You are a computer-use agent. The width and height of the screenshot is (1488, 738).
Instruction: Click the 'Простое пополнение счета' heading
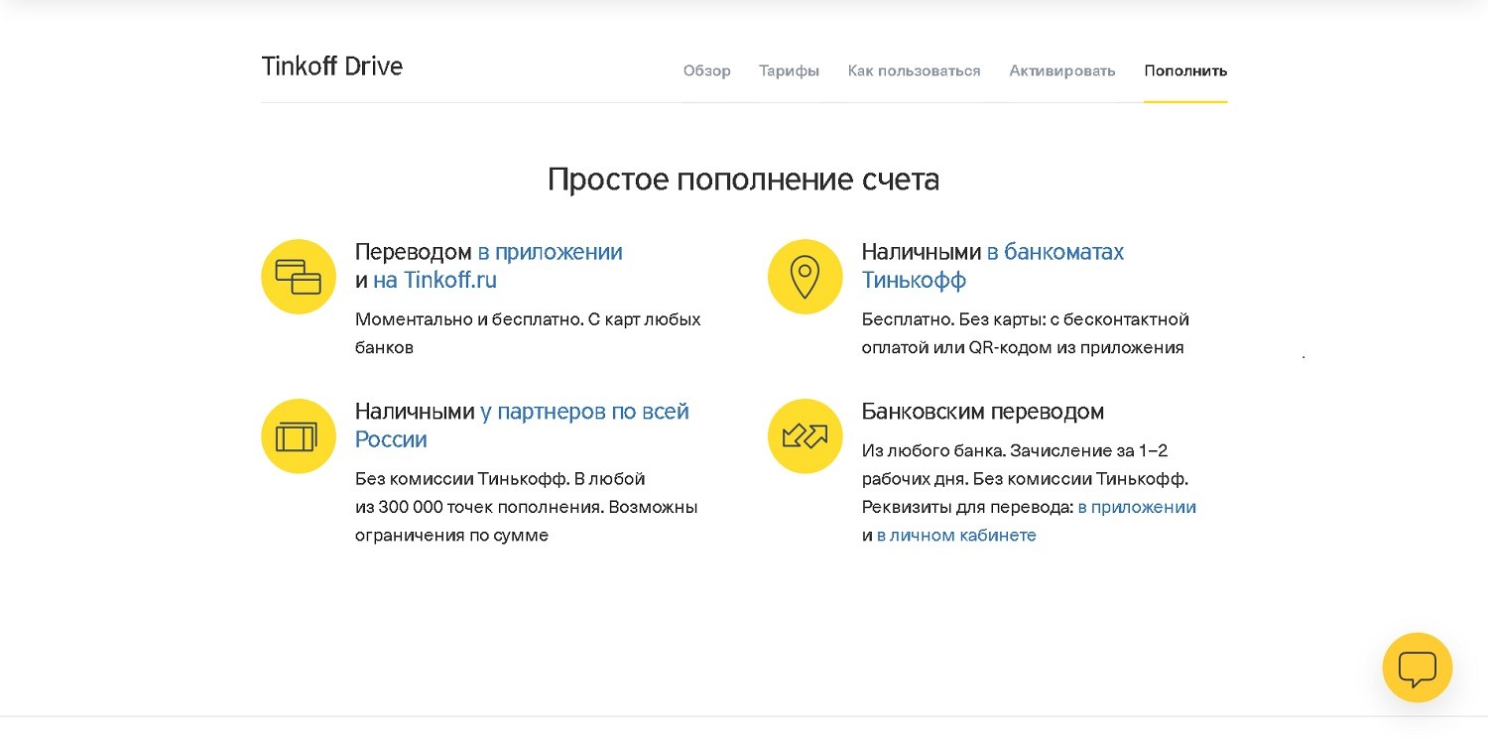click(x=743, y=180)
